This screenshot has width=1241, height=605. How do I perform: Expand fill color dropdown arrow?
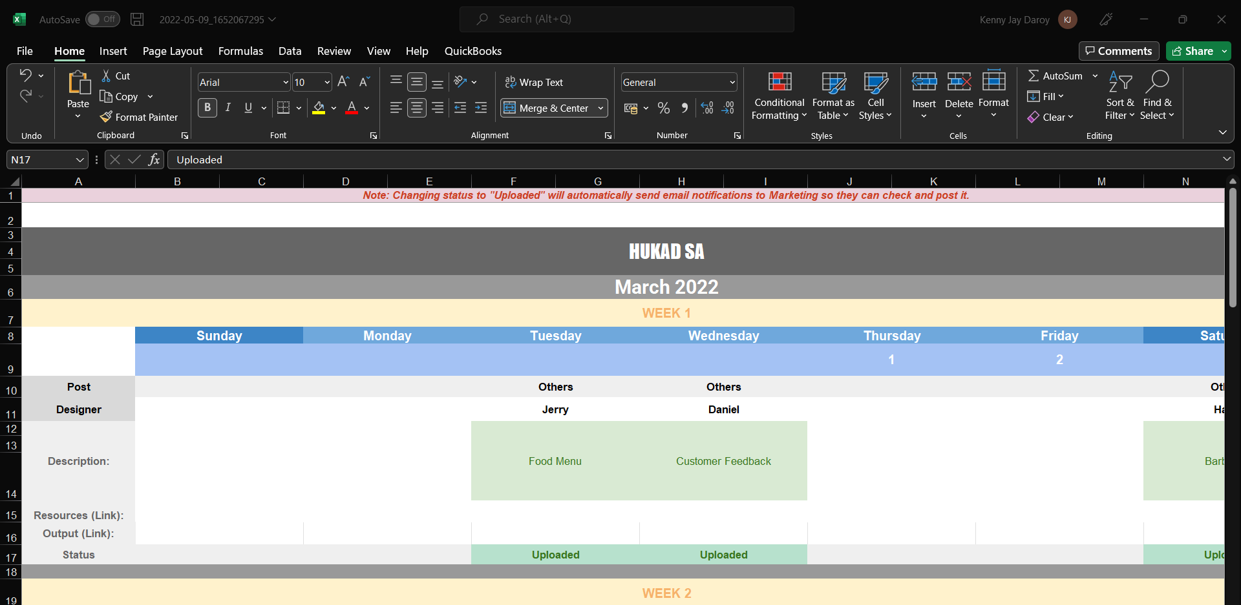[x=334, y=108]
